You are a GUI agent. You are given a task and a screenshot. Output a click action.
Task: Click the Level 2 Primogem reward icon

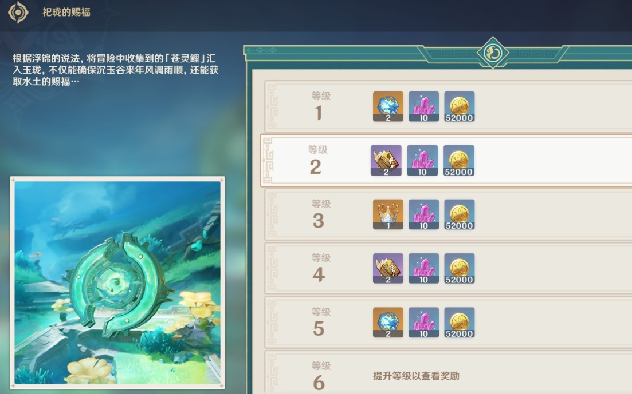click(x=422, y=160)
